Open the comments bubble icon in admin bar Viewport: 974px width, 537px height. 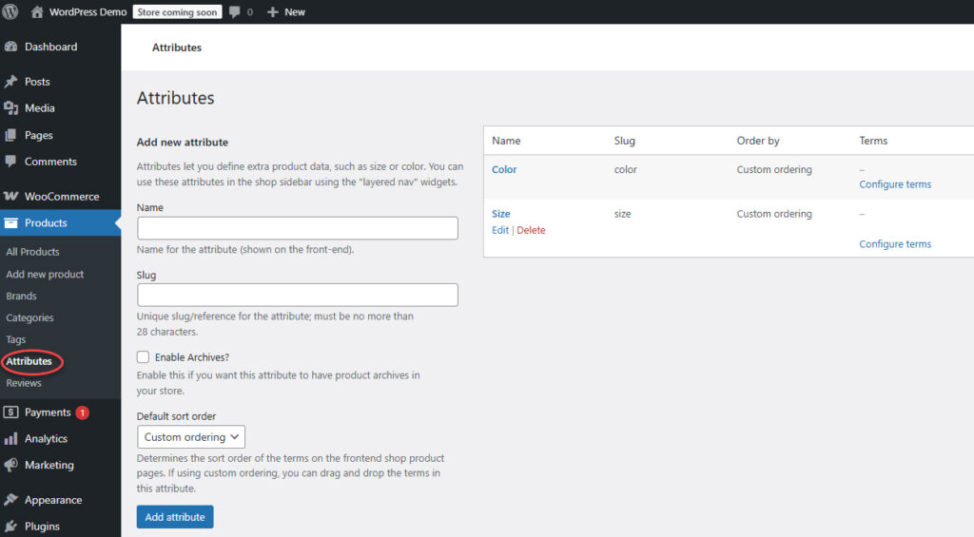tap(234, 11)
